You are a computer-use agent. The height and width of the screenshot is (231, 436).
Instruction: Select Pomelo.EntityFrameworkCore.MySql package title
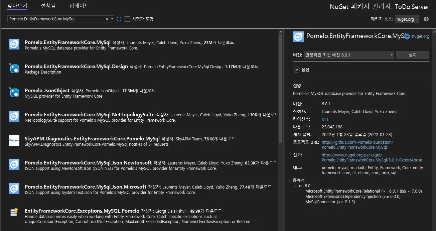(x=67, y=42)
